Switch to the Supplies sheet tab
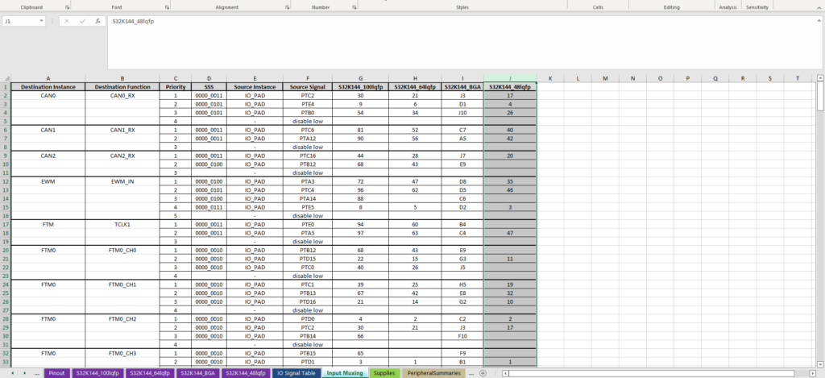The image size is (825, 378). coord(384,373)
